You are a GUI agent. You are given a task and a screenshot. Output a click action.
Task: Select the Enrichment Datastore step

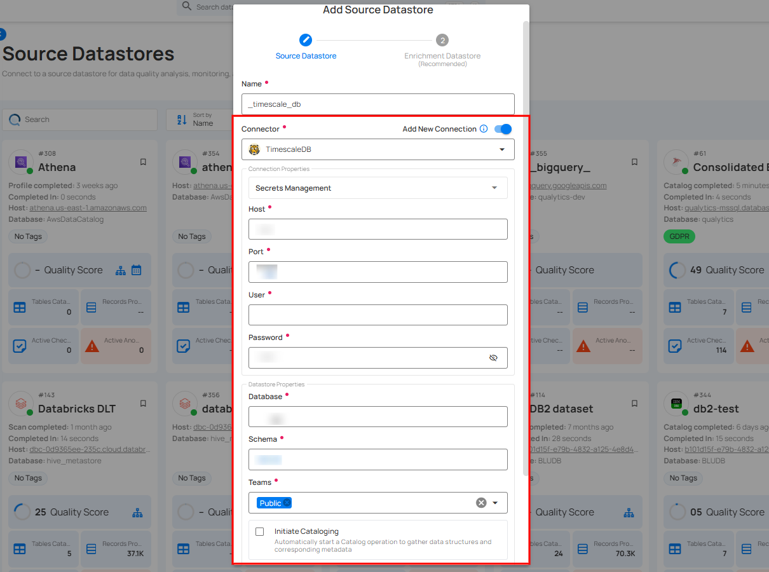pos(442,40)
